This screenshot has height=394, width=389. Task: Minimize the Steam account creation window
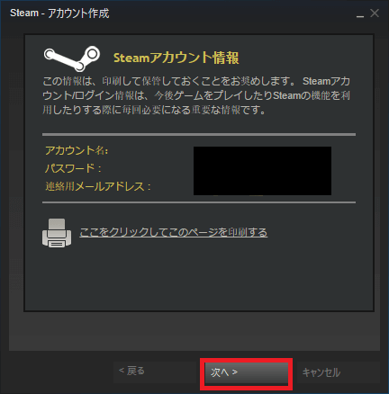pyautogui.click(x=360, y=14)
